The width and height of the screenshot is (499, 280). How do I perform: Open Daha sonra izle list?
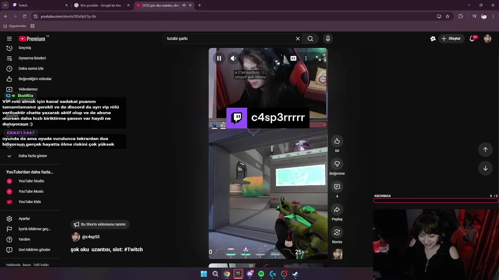30,68
